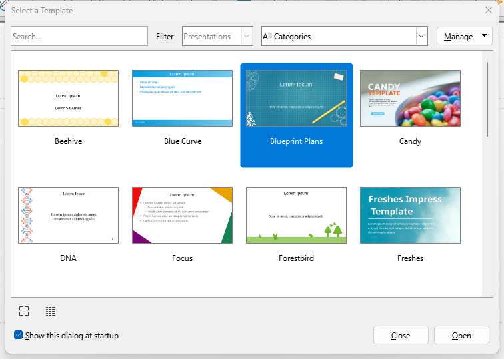Click the Candy label text
The width and height of the screenshot is (504, 359).
point(410,141)
